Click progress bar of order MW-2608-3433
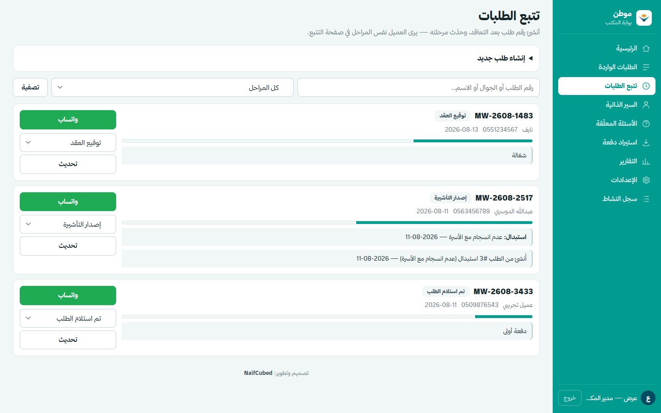Screen dimensions: 661x413 tap(327, 317)
